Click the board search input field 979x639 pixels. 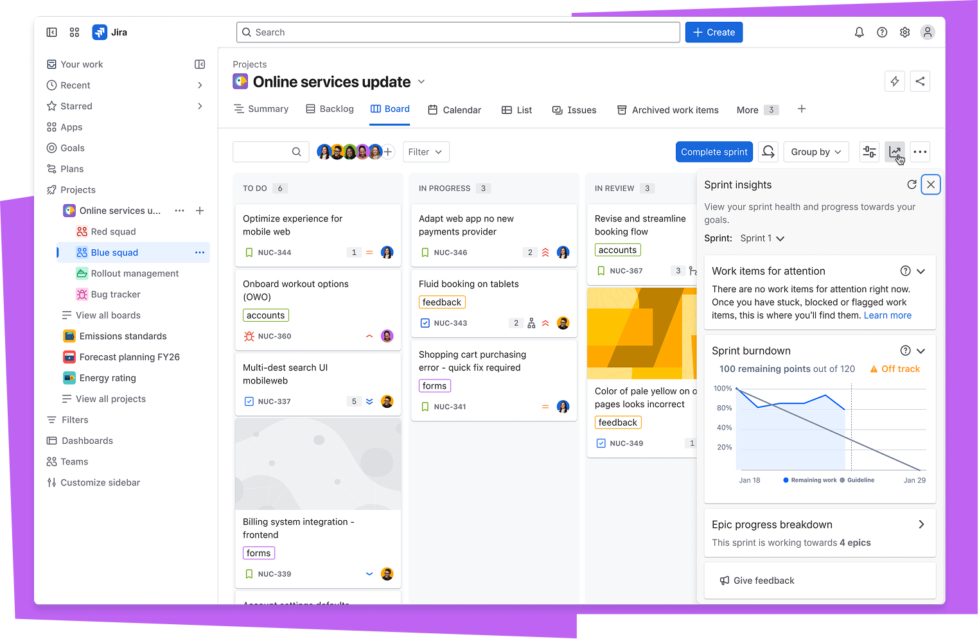click(263, 152)
